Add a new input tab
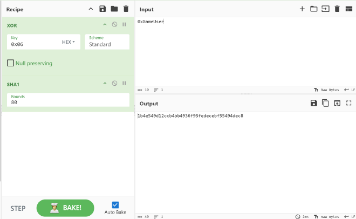 [302, 9]
